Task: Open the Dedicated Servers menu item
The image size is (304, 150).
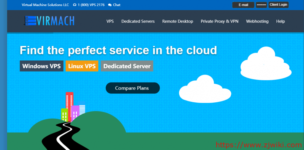Action: [138, 21]
